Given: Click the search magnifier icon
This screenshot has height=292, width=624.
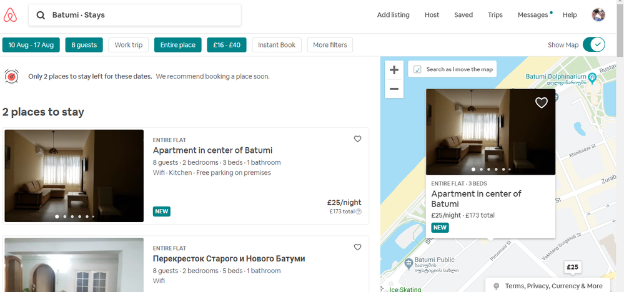Looking at the screenshot, I should pos(41,16).
